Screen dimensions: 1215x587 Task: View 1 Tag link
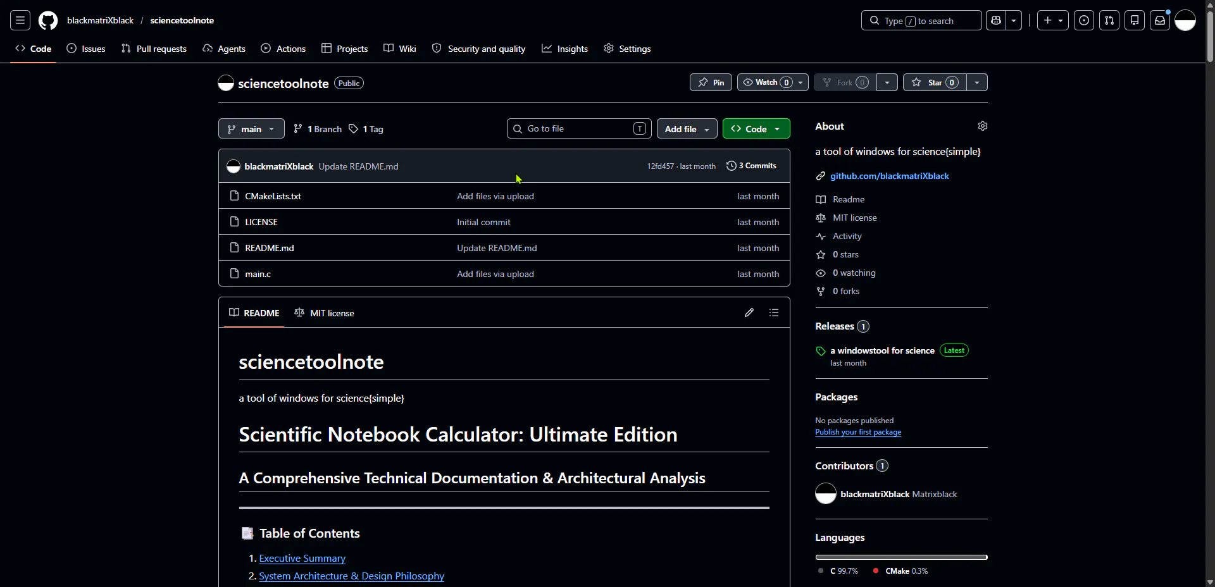point(366,128)
